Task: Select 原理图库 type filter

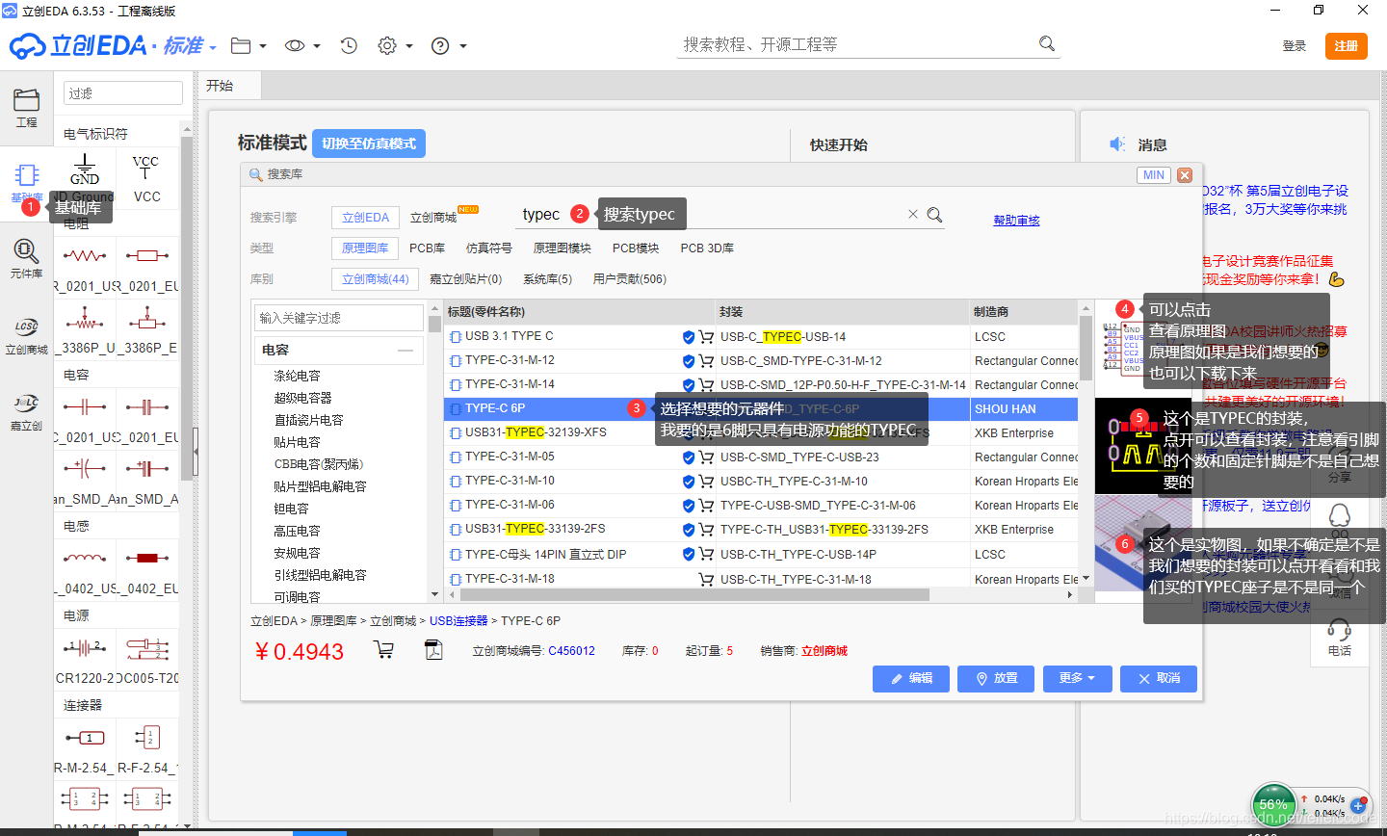Action: click(365, 248)
